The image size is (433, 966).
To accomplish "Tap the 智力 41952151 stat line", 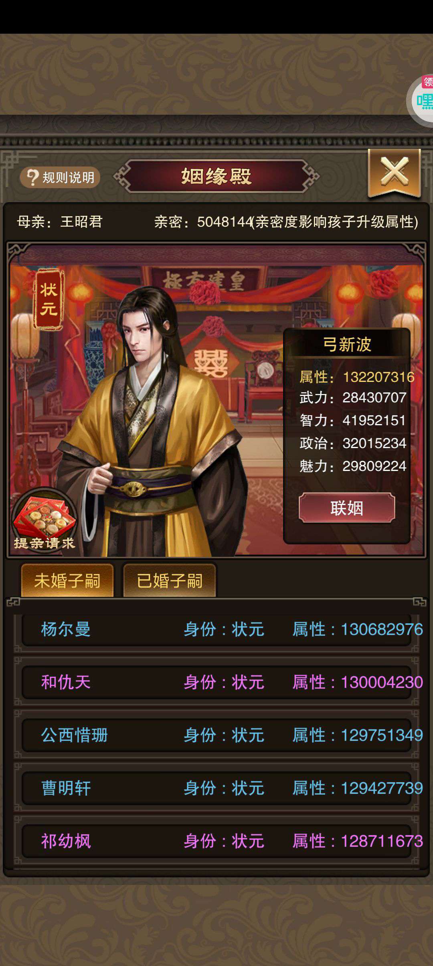I will [x=353, y=420].
